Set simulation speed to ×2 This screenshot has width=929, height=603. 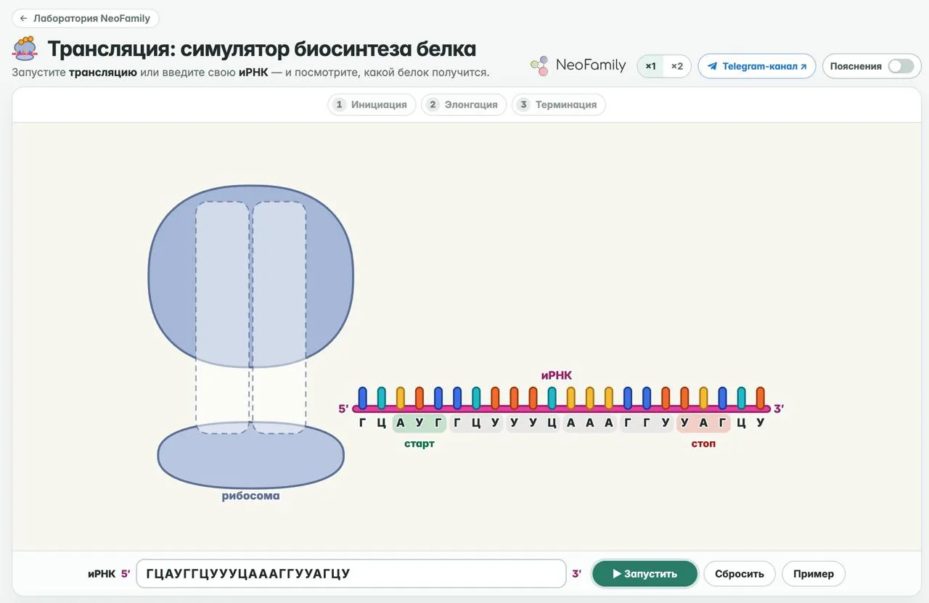[x=676, y=66]
